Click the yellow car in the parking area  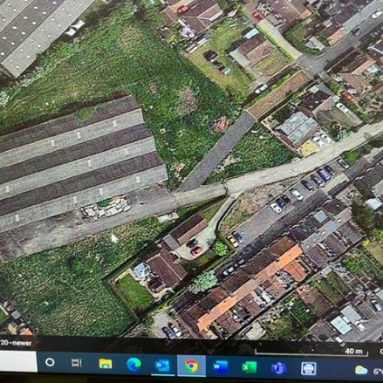click(x=232, y=241)
